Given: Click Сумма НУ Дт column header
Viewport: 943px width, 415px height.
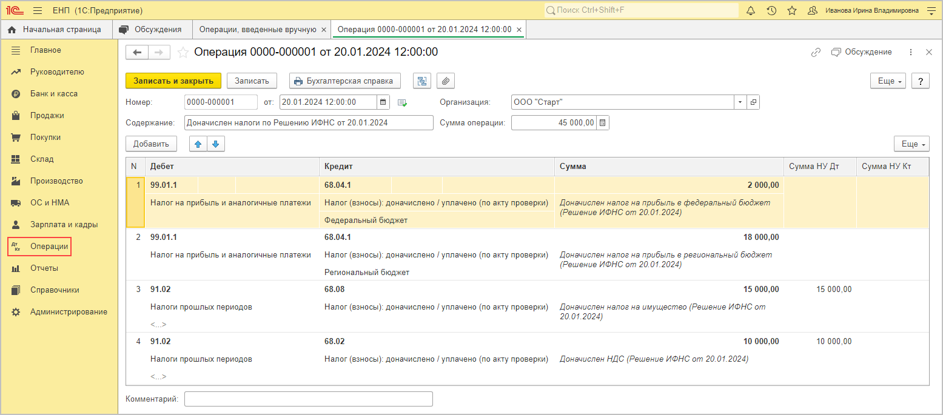Looking at the screenshot, I should coord(820,166).
